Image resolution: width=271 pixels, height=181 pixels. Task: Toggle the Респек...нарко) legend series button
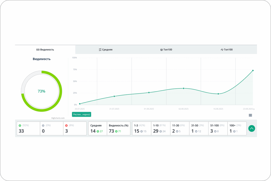[x=82, y=114]
